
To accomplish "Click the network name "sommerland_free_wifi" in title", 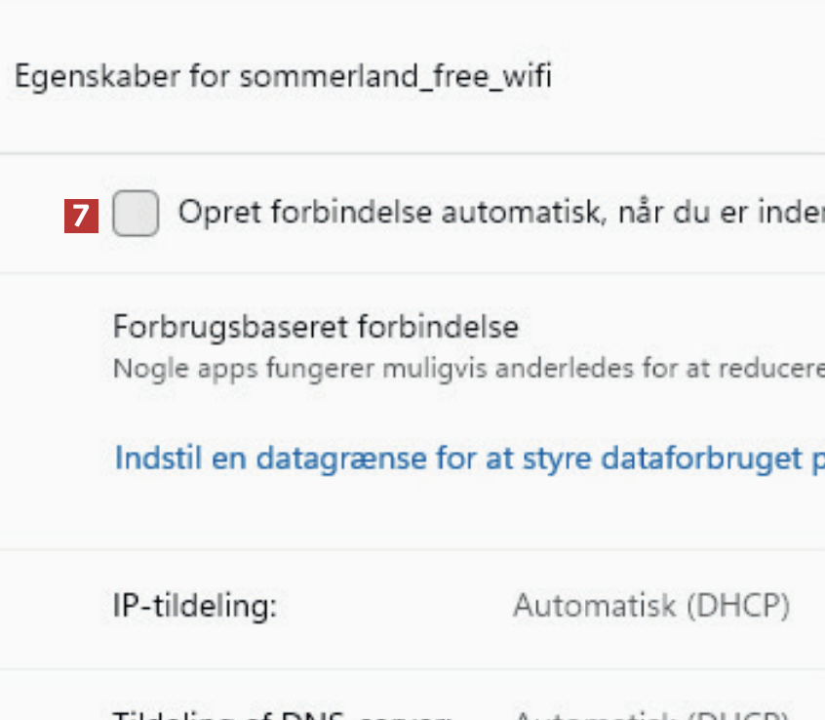I will pos(395,77).
